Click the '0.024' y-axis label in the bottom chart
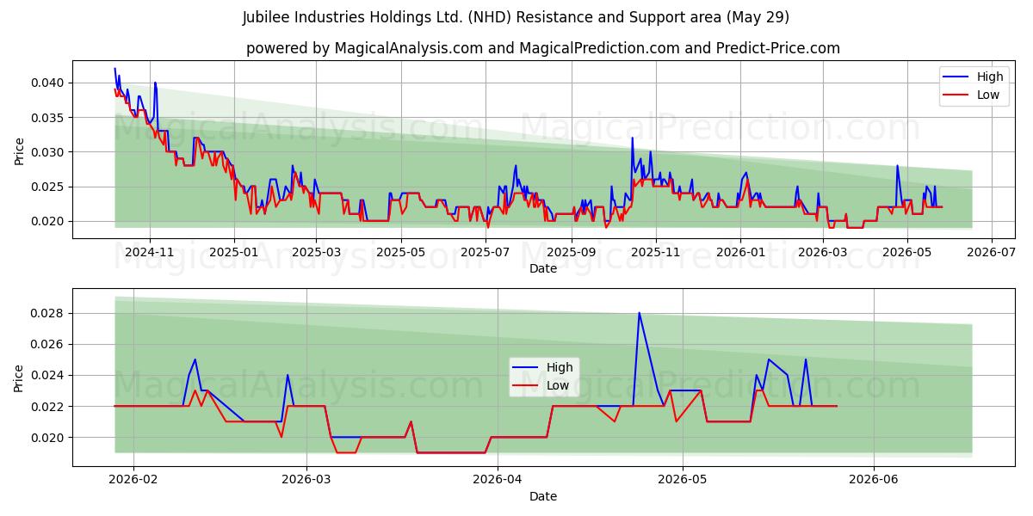Viewport: 1033px width, 516px height. pyautogui.click(x=48, y=375)
